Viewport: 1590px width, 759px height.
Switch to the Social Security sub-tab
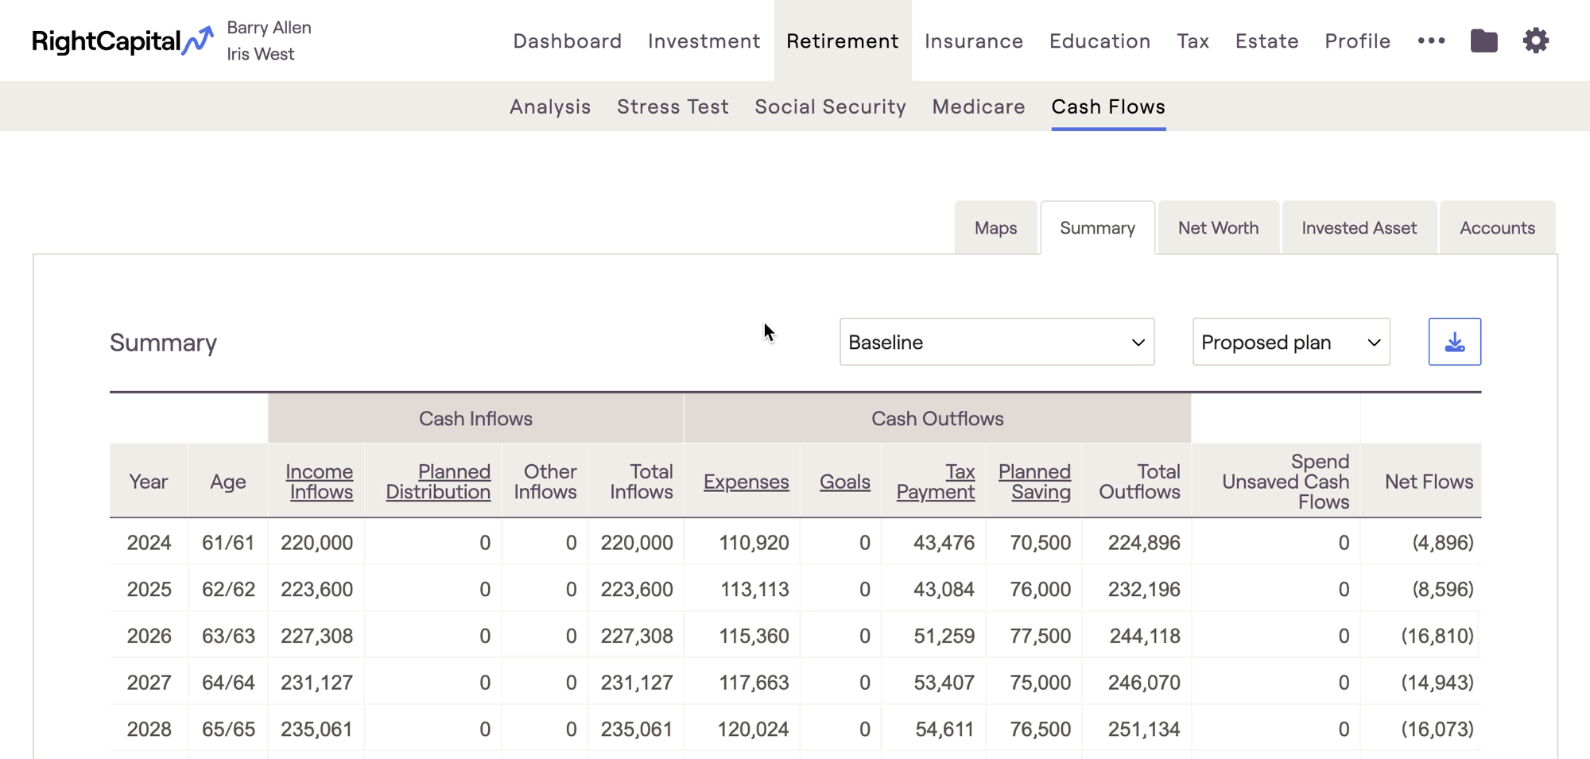[x=830, y=106]
